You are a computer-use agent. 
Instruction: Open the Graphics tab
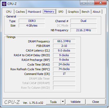[73, 12]
